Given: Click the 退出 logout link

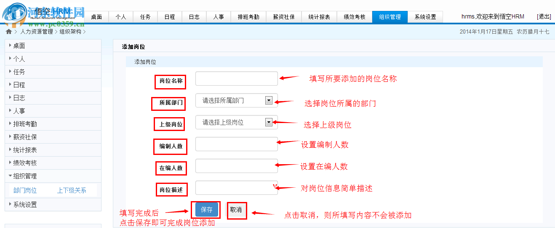Looking at the screenshot, I should click(x=544, y=16).
